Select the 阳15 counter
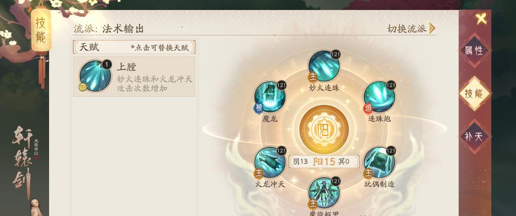Viewport: 516px width, 216px height. [x=324, y=161]
